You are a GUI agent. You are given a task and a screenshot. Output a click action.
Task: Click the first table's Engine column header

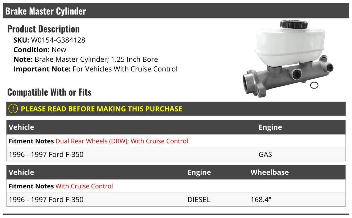coord(270,127)
